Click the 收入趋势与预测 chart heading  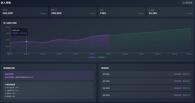(x=10, y=23)
